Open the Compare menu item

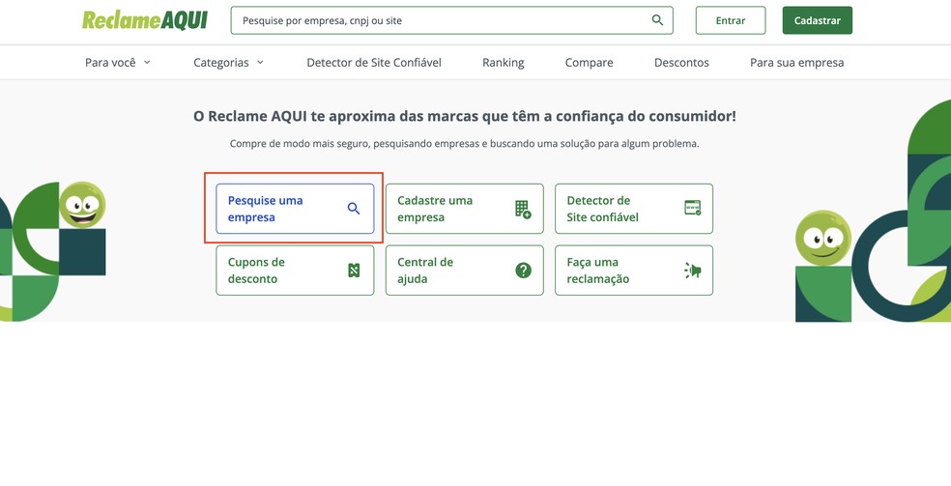point(589,63)
